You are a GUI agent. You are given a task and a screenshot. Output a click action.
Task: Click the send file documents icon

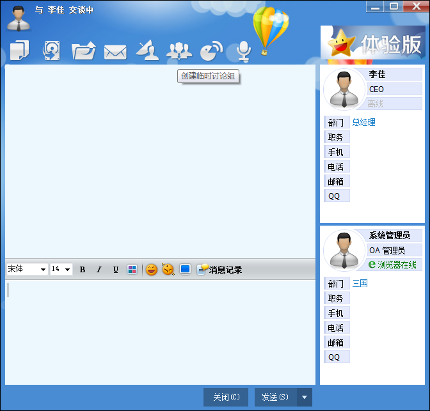[x=20, y=50]
